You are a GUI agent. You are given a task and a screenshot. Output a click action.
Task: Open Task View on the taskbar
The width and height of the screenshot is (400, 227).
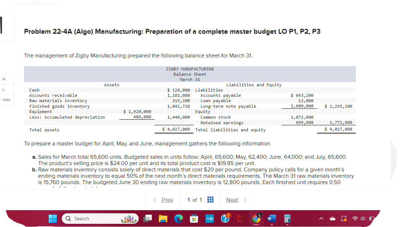click(x=148, y=219)
